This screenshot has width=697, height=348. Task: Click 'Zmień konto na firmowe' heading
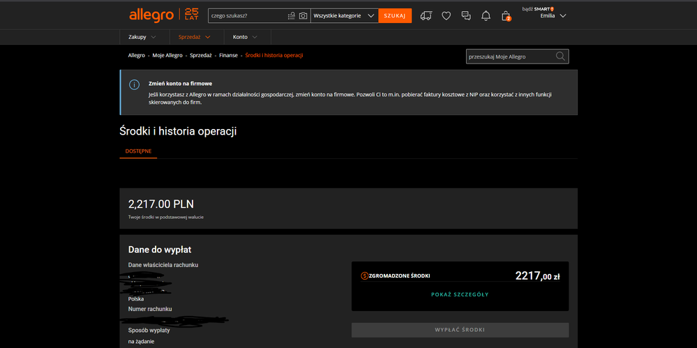coord(180,83)
